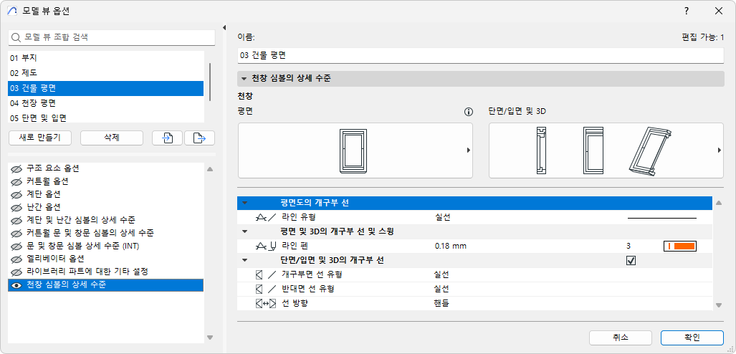Click the search magnifier icon
Viewport: 736px width, 354px height.
[16, 37]
